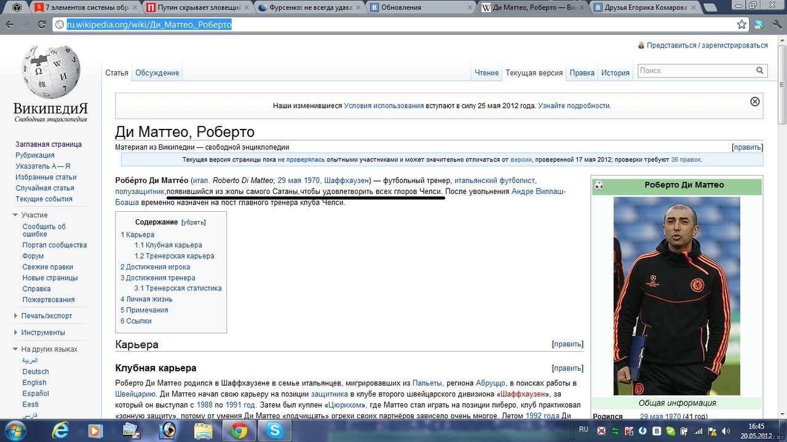Open 'Заглавная страница' in sidebar
Screen dimensions: 787x442
click(49, 144)
